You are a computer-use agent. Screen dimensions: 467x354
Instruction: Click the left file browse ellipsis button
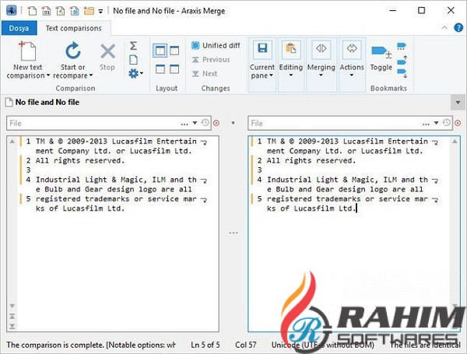(x=184, y=123)
